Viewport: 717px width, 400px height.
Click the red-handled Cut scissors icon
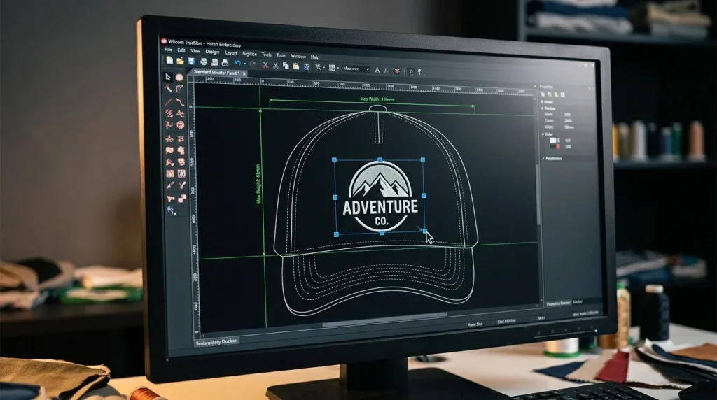coord(265,65)
